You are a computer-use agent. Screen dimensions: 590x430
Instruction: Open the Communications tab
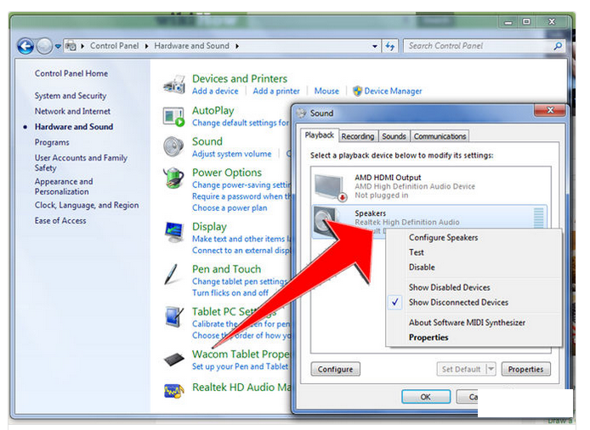(440, 136)
